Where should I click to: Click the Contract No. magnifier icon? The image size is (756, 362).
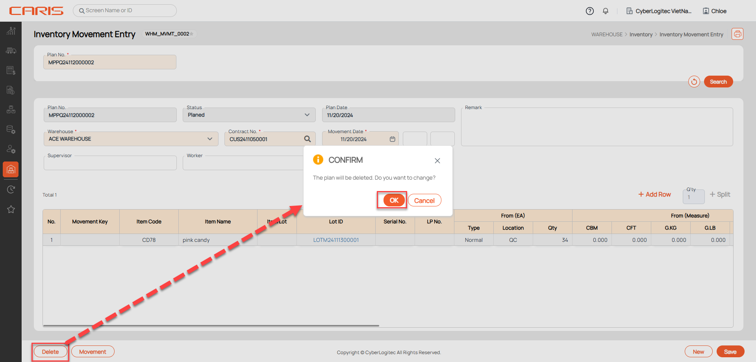307,139
